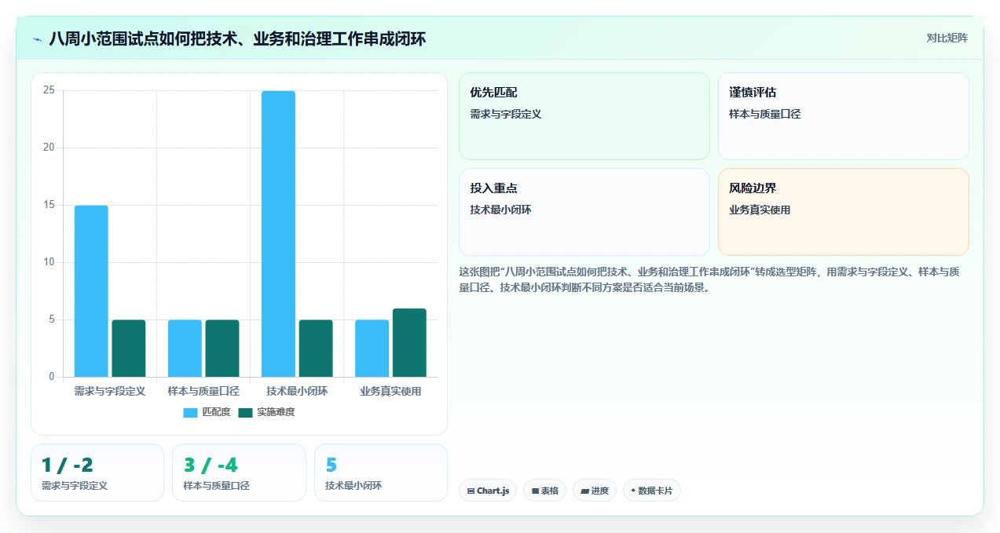Click the 实施难度 bar for 需求与字段定义
Screen dimensions: 1000x533
coord(129,349)
